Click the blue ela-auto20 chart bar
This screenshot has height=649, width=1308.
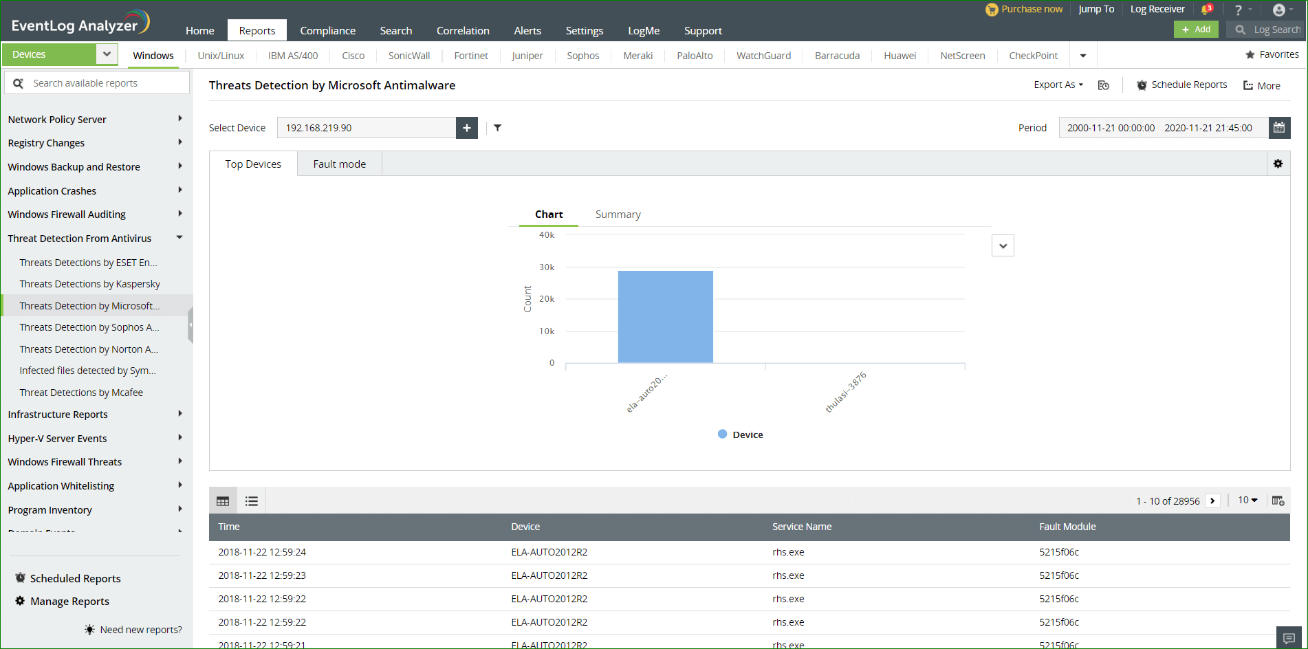point(665,317)
